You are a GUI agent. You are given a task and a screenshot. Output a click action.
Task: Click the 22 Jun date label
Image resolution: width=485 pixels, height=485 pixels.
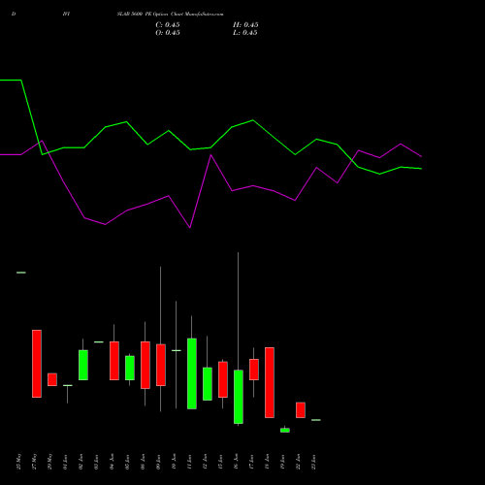click(x=298, y=462)
